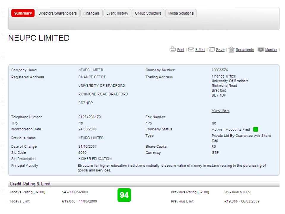Image resolution: width=285 pixels, height=214 pixels.
Task: Click the Save link
Action: tap(220, 50)
